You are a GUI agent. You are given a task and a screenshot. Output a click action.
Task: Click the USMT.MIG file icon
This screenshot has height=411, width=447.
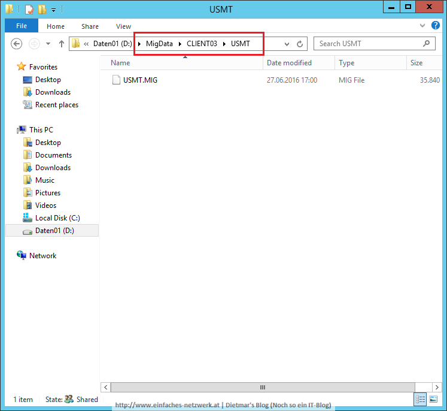[116, 80]
